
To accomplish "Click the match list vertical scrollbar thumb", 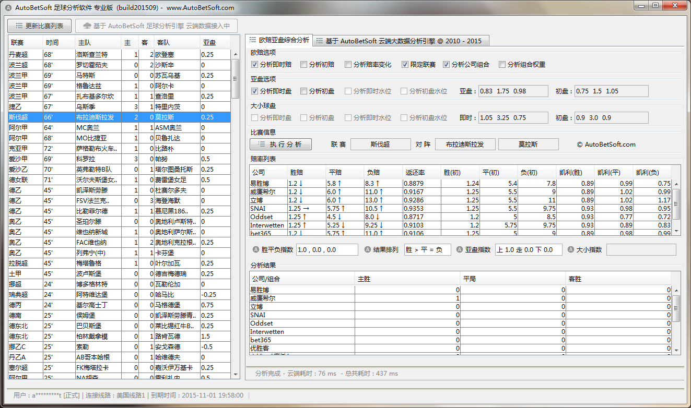I will tap(235, 78).
